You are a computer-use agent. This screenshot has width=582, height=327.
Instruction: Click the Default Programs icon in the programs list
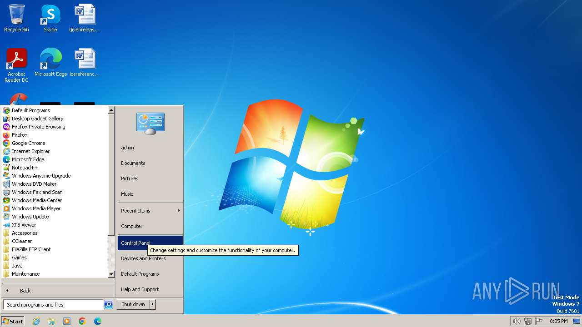coord(6,110)
